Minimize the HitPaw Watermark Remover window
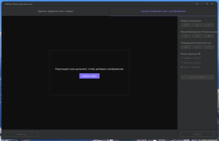Viewport: 219px width, 141px height. pyautogui.click(x=202, y=4)
